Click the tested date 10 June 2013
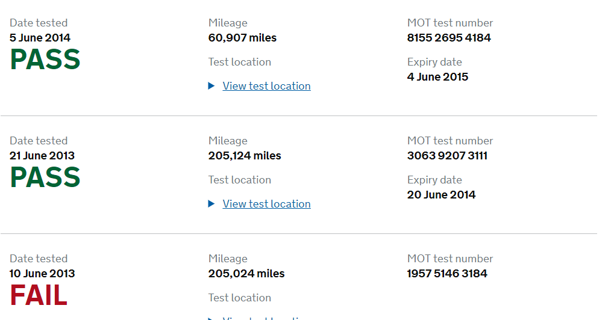This screenshot has width=611, height=320. pos(42,274)
